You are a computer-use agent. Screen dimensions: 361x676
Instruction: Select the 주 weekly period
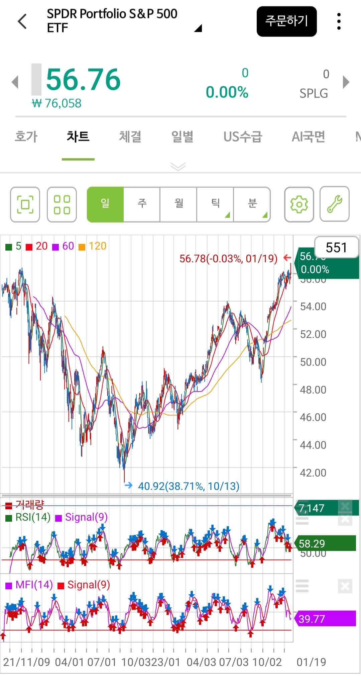point(142,204)
